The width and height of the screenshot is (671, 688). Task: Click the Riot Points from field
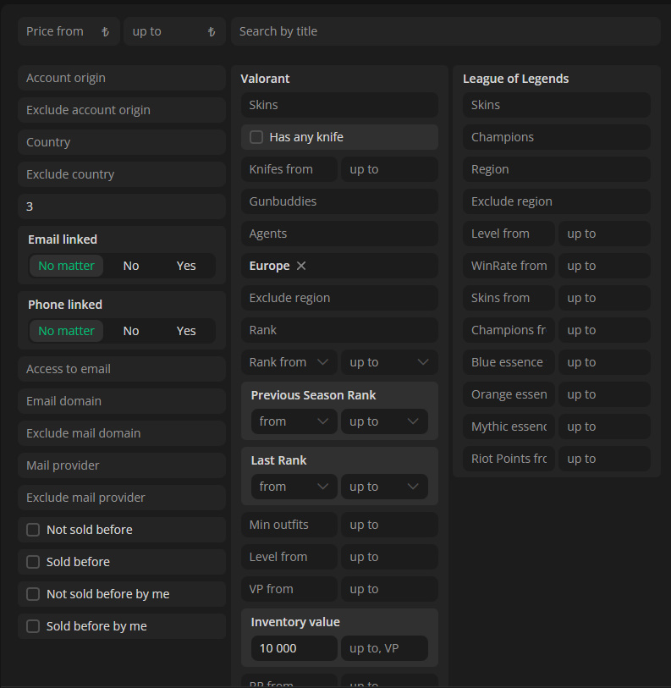tap(509, 459)
